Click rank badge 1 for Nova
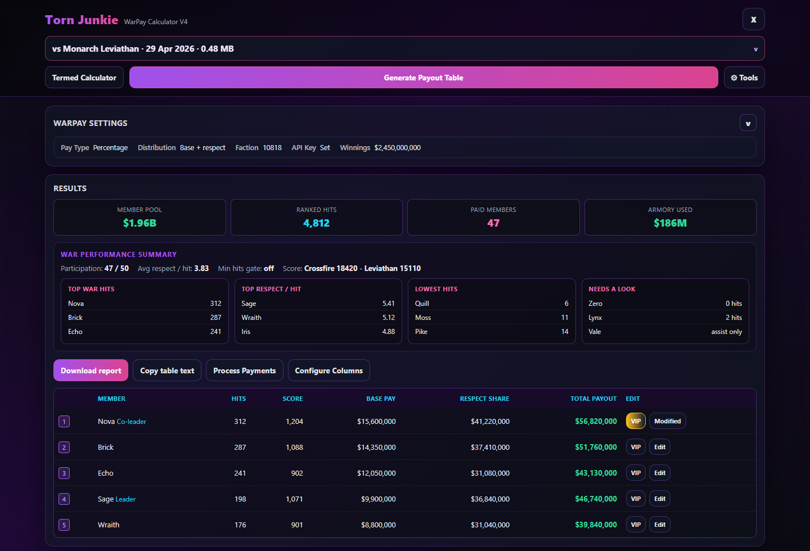The width and height of the screenshot is (810, 551). click(64, 421)
